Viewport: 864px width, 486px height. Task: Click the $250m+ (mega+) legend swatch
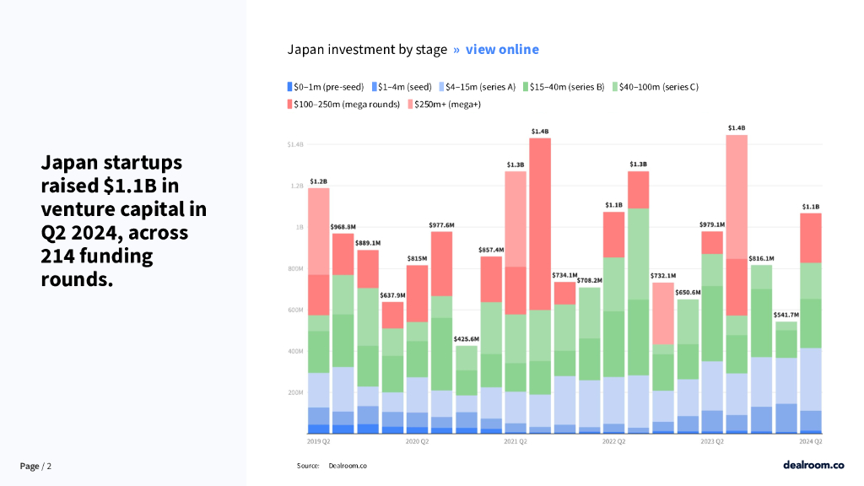(x=411, y=104)
